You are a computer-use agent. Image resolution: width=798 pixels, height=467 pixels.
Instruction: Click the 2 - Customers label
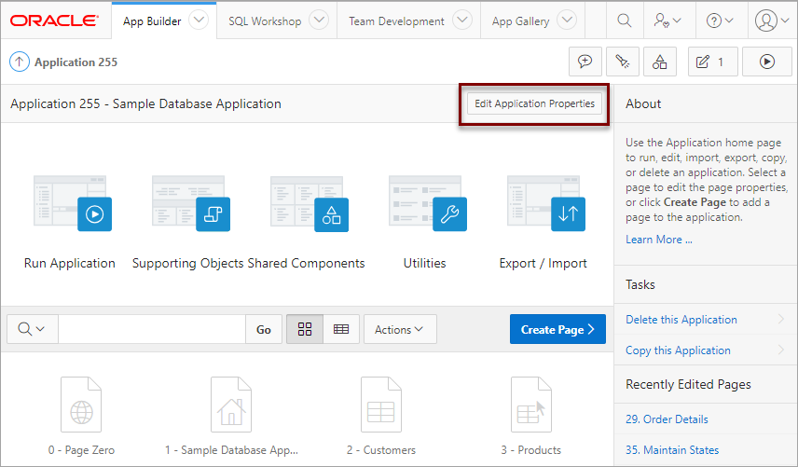point(381,450)
